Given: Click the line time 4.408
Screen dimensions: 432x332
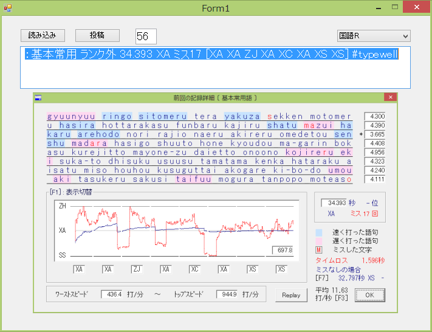Looking at the screenshot, I should click(375, 144).
